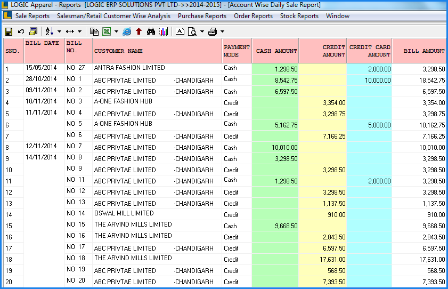Screen dimensions: 448x289
Task: Click credit amount 1,137.50 in credit column
Action: pos(334,204)
